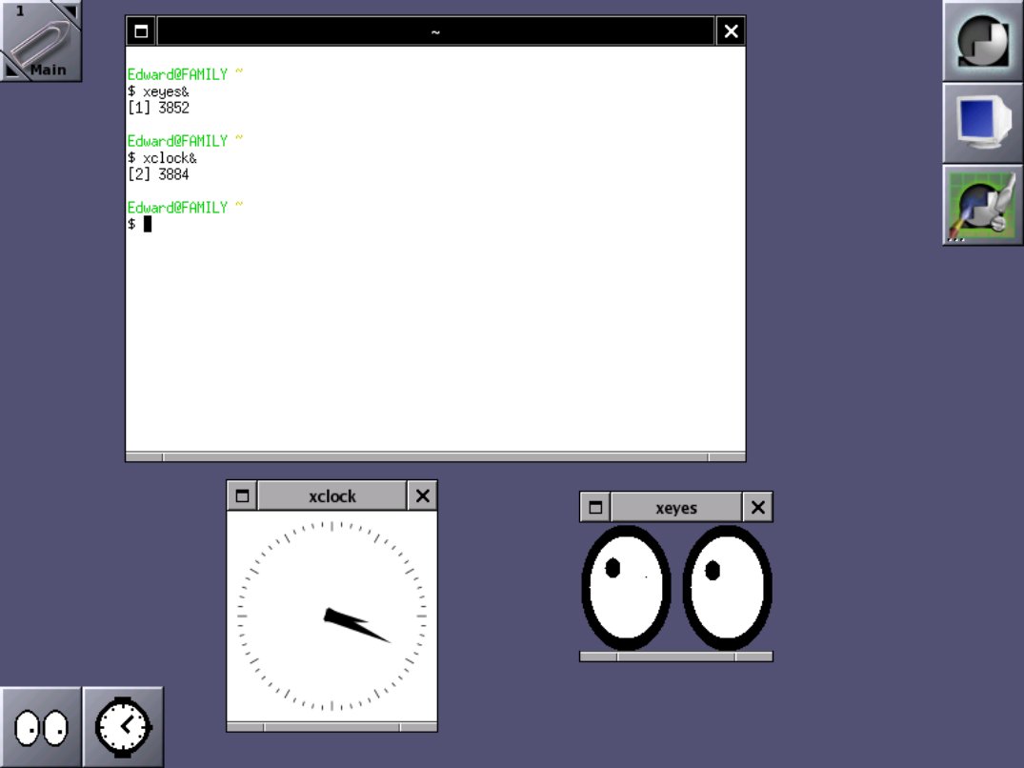1024x768 pixels.
Task: Click the terminal bottom scrollbar
Action: click(433, 455)
